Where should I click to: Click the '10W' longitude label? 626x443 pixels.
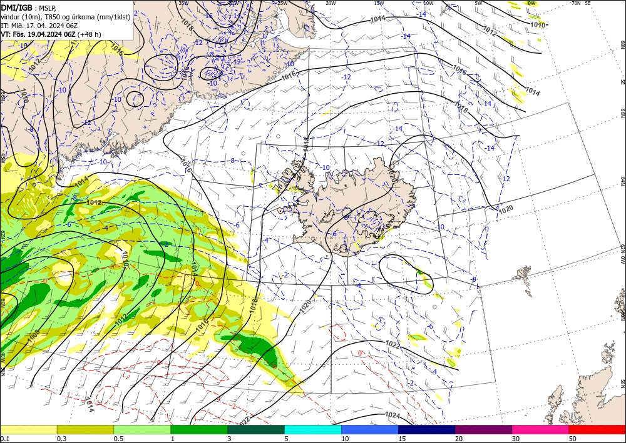(428, 2)
